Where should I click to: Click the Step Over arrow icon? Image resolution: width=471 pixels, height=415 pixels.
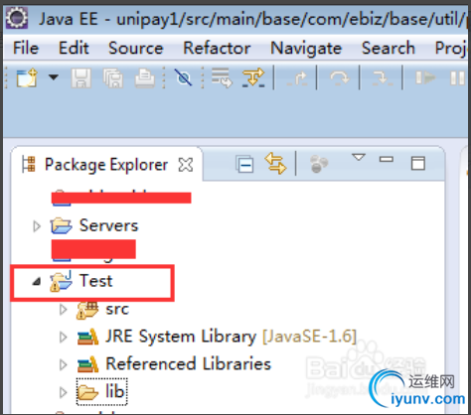[x=340, y=78]
